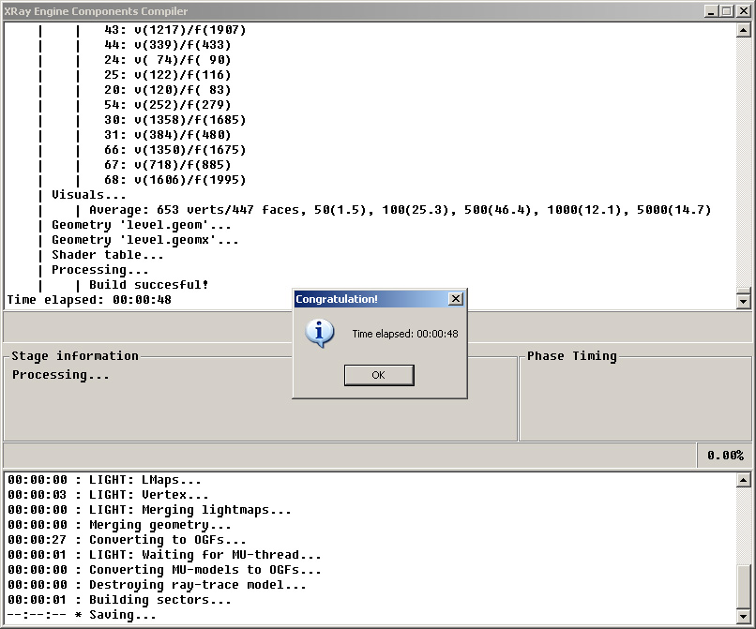Close the Congratulation dialog with X
Screen dimensions: 756x629
click(456, 299)
